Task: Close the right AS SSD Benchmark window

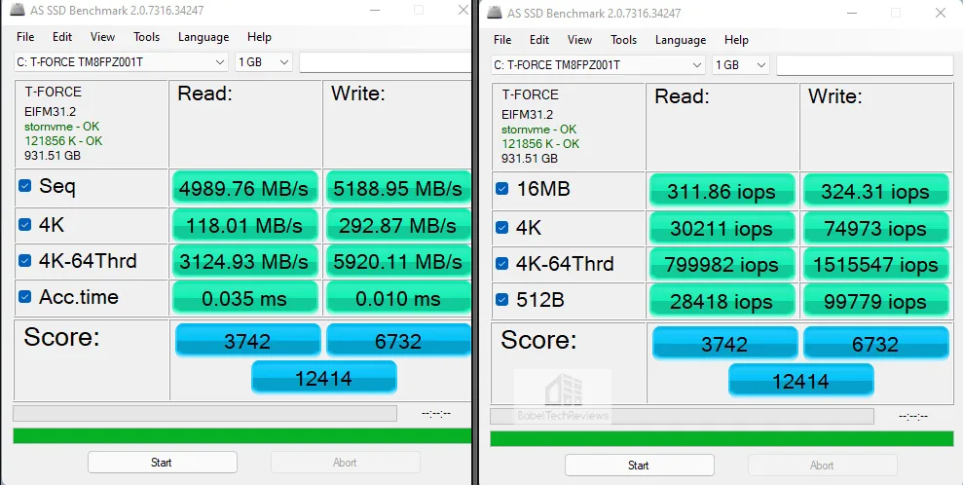Action: point(941,13)
